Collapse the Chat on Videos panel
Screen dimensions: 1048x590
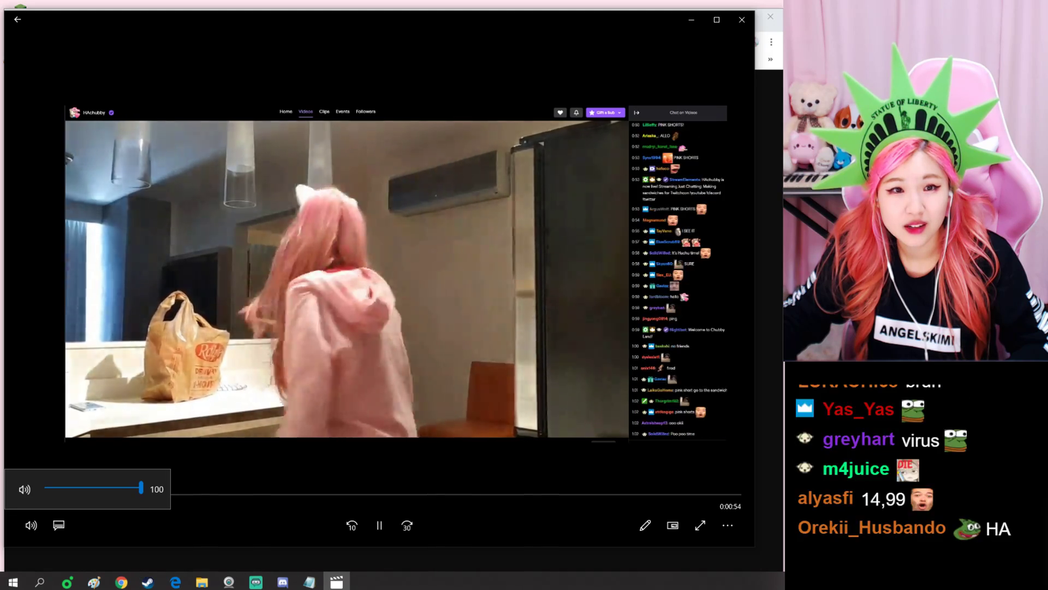637,113
